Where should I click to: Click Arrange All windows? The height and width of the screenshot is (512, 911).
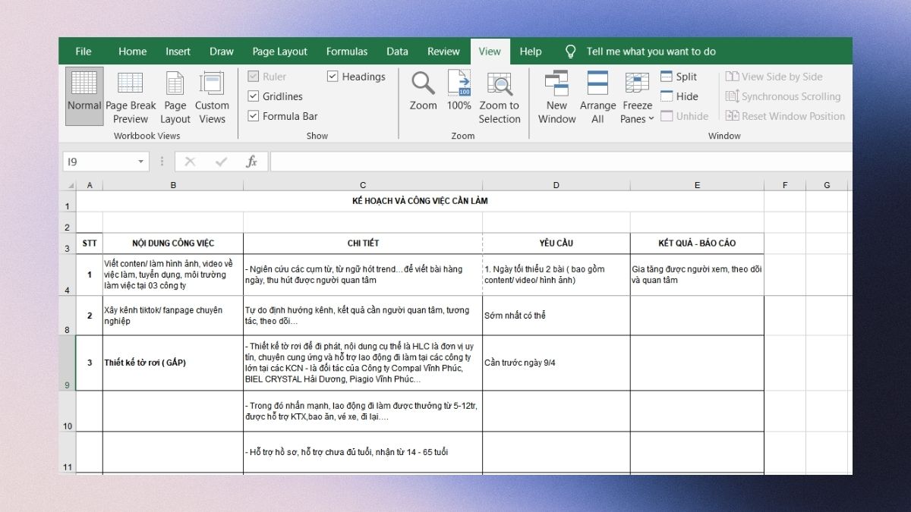(x=598, y=96)
